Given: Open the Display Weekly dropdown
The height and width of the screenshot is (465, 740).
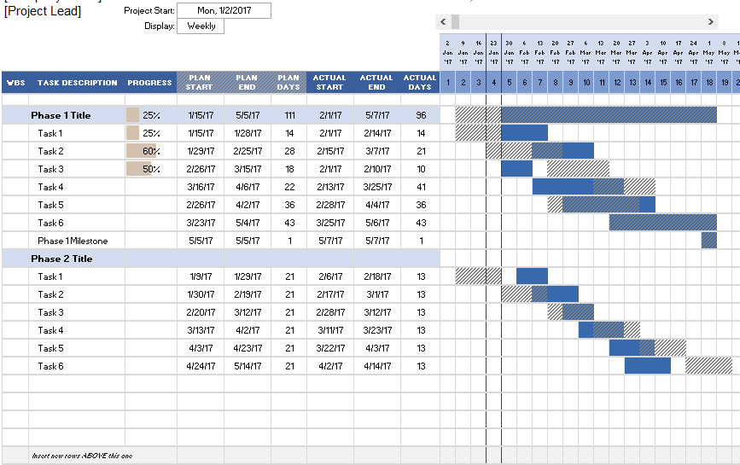Looking at the screenshot, I should click(x=201, y=26).
